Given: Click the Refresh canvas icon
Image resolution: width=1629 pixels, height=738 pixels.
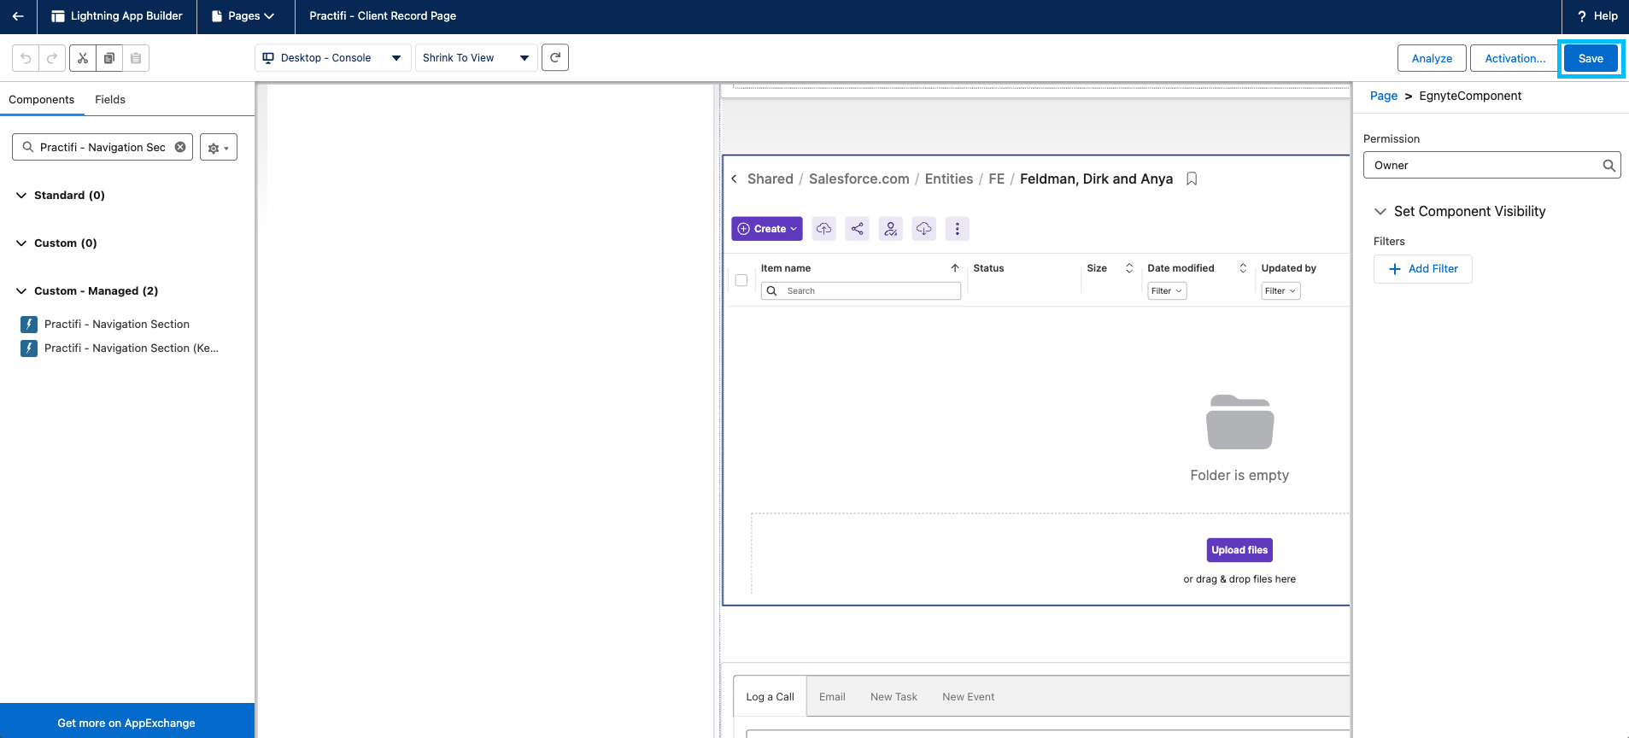Looking at the screenshot, I should tap(555, 58).
